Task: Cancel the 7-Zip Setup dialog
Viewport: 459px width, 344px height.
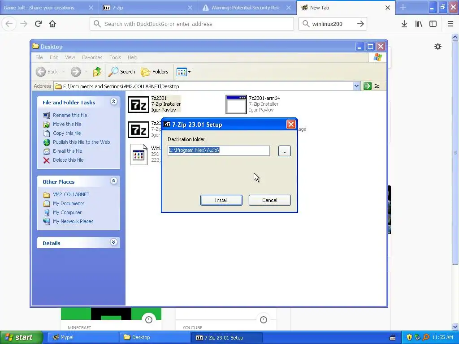Action: (x=269, y=200)
